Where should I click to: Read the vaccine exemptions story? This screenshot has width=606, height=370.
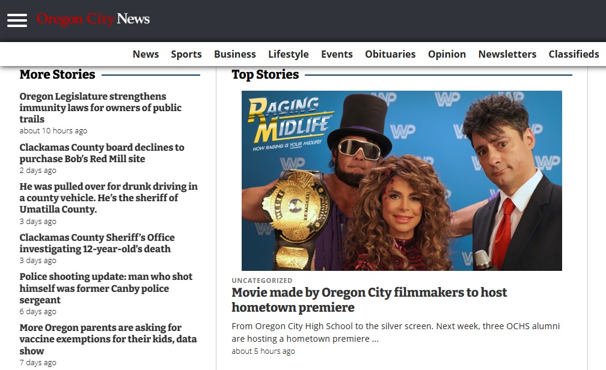tap(108, 339)
